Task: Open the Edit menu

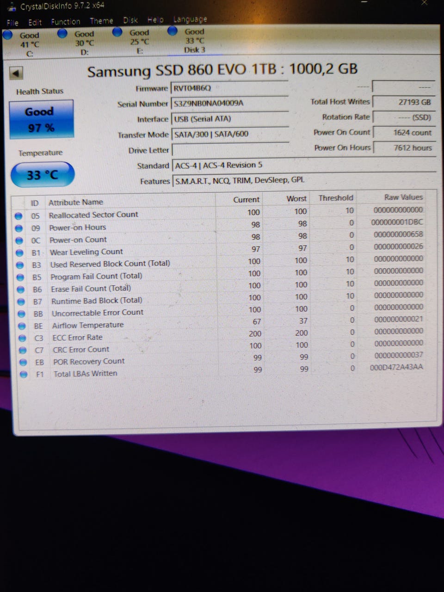Action: [35, 22]
